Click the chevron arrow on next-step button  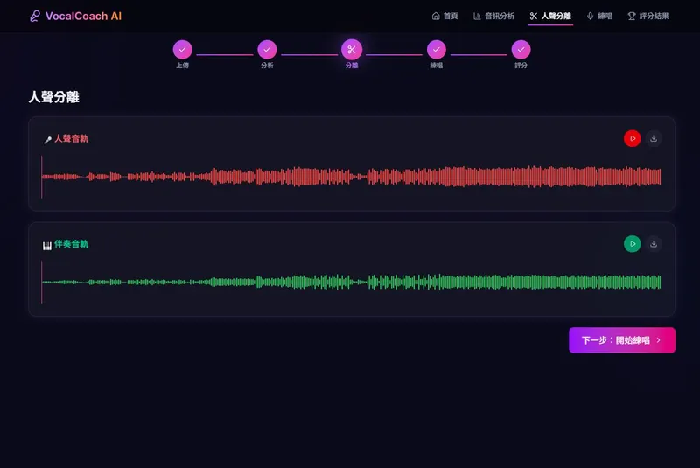[659, 340]
